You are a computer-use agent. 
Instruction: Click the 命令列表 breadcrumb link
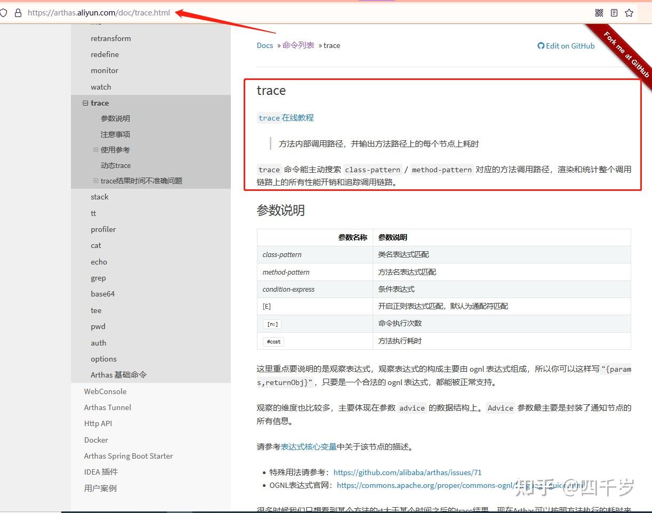(x=299, y=45)
